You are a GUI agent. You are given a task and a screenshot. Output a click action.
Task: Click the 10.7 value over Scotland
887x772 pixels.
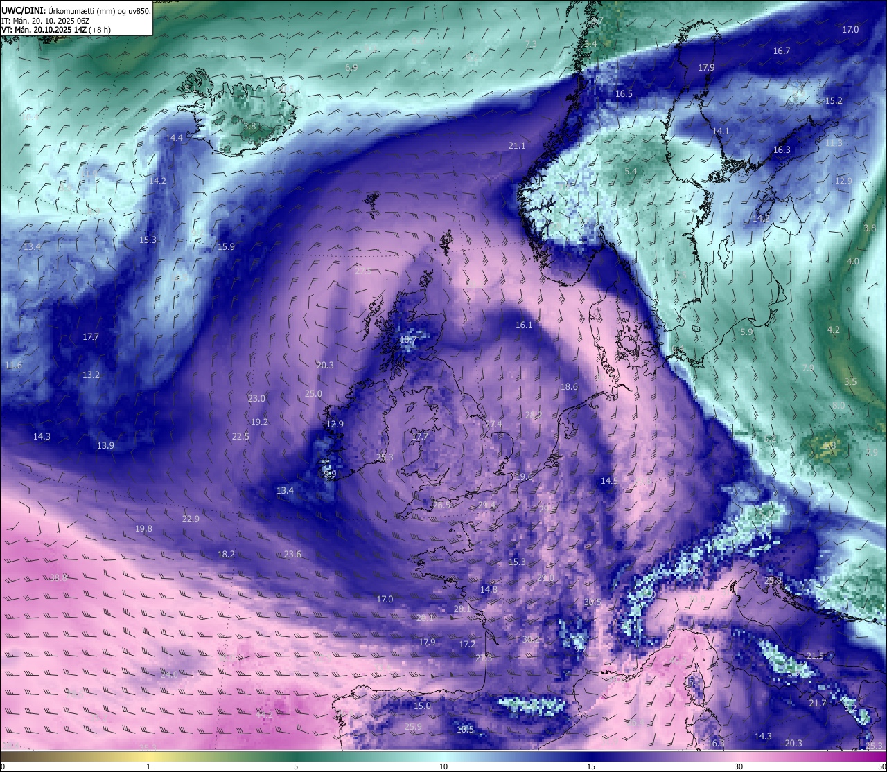407,339
